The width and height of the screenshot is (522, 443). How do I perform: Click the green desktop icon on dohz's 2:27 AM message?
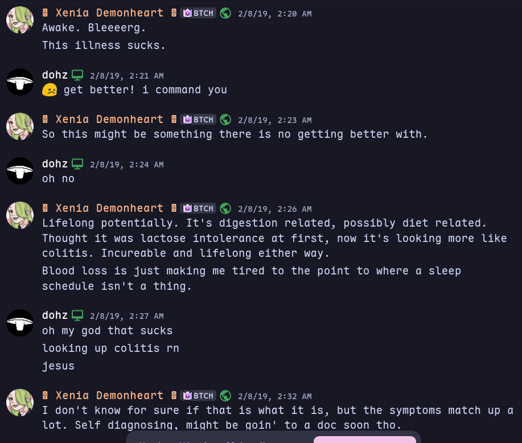pyautogui.click(x=77, y=315)
